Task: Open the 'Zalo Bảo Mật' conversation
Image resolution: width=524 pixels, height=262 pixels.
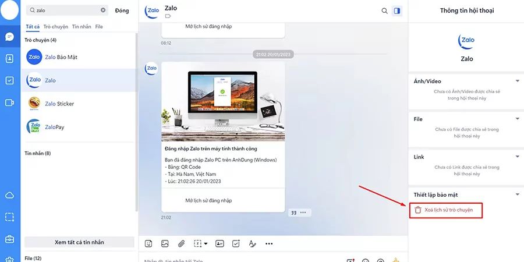Action: coord(79,57)
